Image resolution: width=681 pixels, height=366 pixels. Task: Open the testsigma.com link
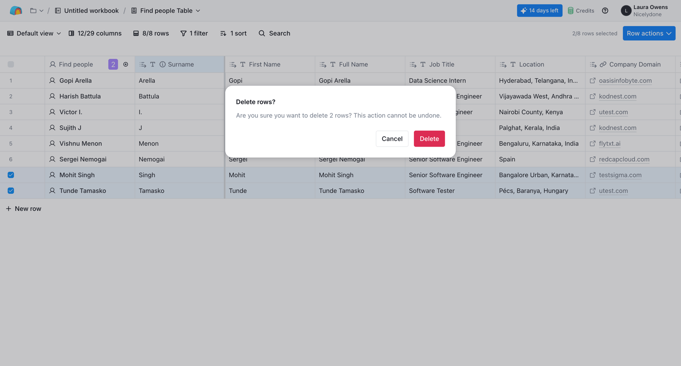point(620,175)
